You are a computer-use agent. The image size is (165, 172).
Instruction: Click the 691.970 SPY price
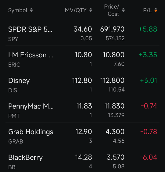[x=112, y=29]
